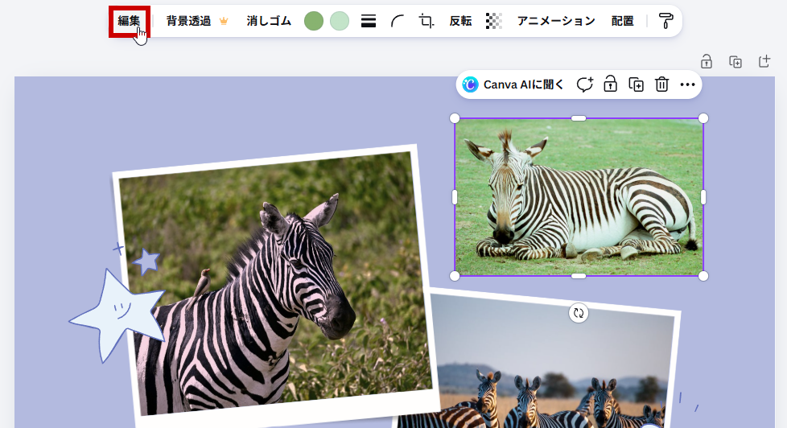
Task: Select the smiling star sticker
Action: pos(117,315)
